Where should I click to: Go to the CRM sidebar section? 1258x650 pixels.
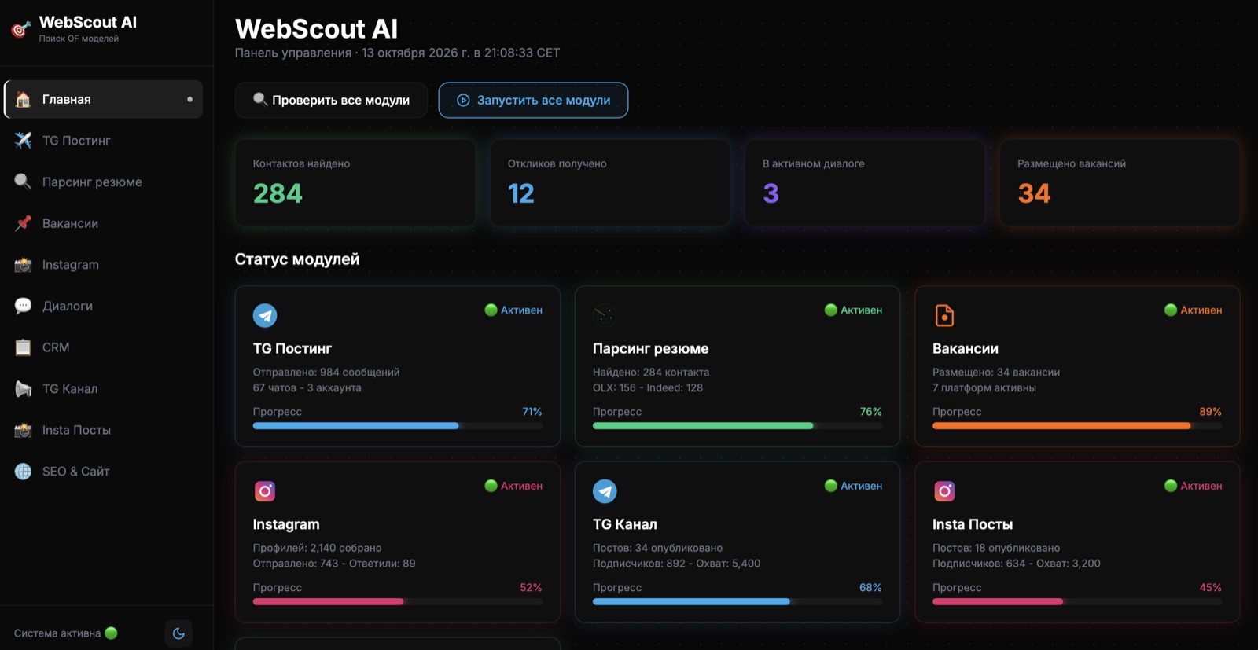point(104,347)
